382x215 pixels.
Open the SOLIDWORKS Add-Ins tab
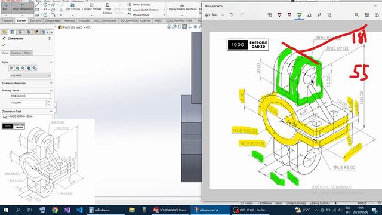pyautogui.click(x=135, y=21)
